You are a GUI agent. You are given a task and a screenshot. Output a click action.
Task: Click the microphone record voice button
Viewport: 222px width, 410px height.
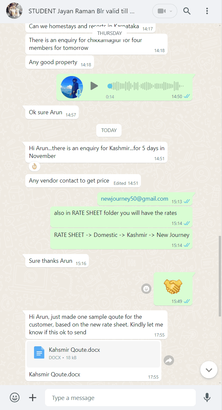coord(207,397)
